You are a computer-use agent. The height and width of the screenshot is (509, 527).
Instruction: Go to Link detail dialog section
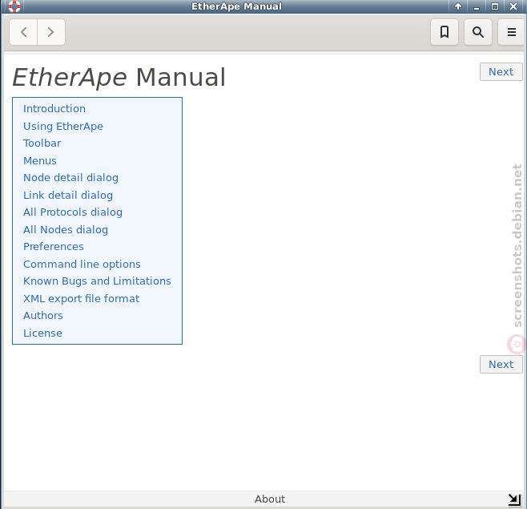tap(68, 195)
